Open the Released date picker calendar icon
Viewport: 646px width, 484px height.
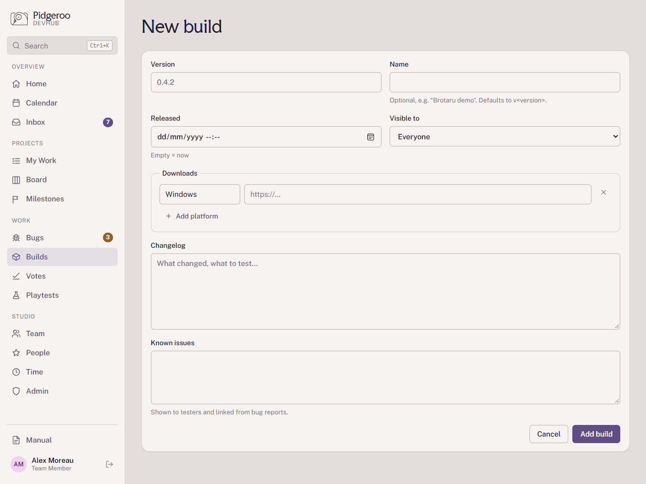(370, 137)
